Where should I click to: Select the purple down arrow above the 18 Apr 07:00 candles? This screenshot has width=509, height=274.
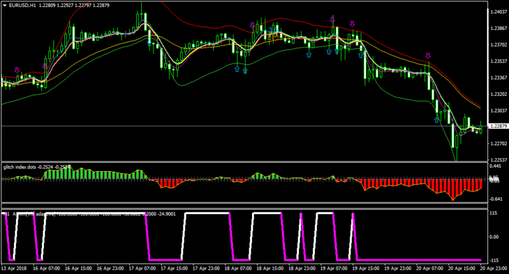click(x=253, y=25)
